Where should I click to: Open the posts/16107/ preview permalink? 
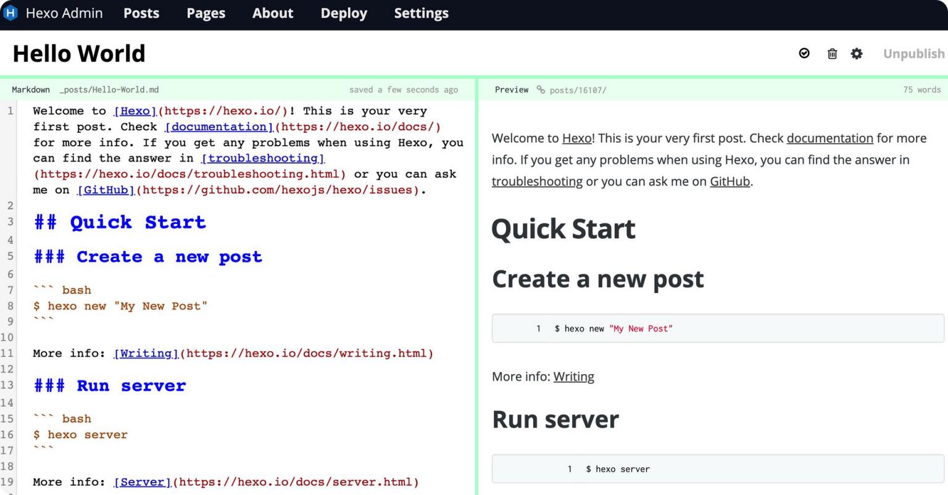coord(578,90)
